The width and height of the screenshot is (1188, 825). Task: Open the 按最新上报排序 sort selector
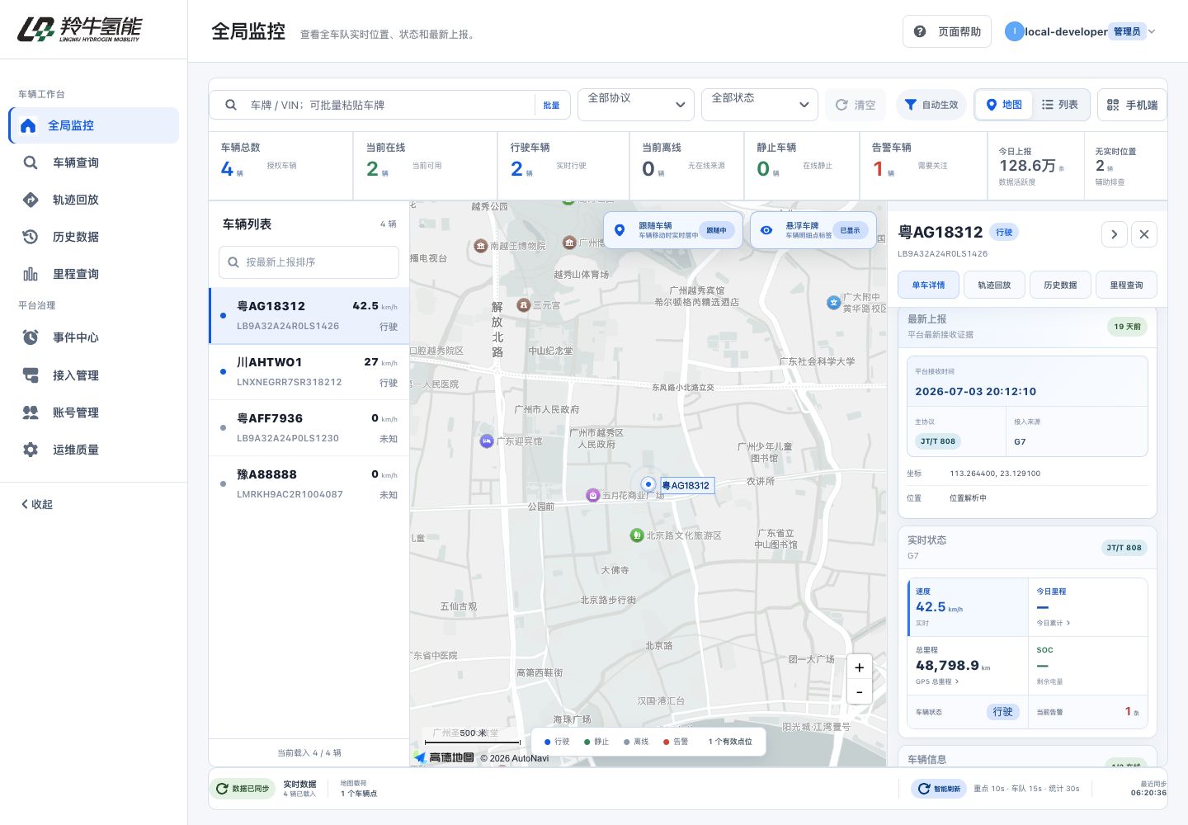(x=309, y=262)
